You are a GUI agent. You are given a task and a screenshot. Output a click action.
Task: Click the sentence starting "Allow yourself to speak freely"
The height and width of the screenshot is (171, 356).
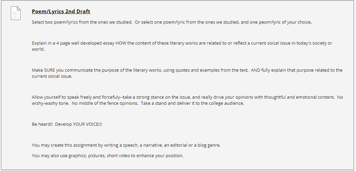click(183, 97)
